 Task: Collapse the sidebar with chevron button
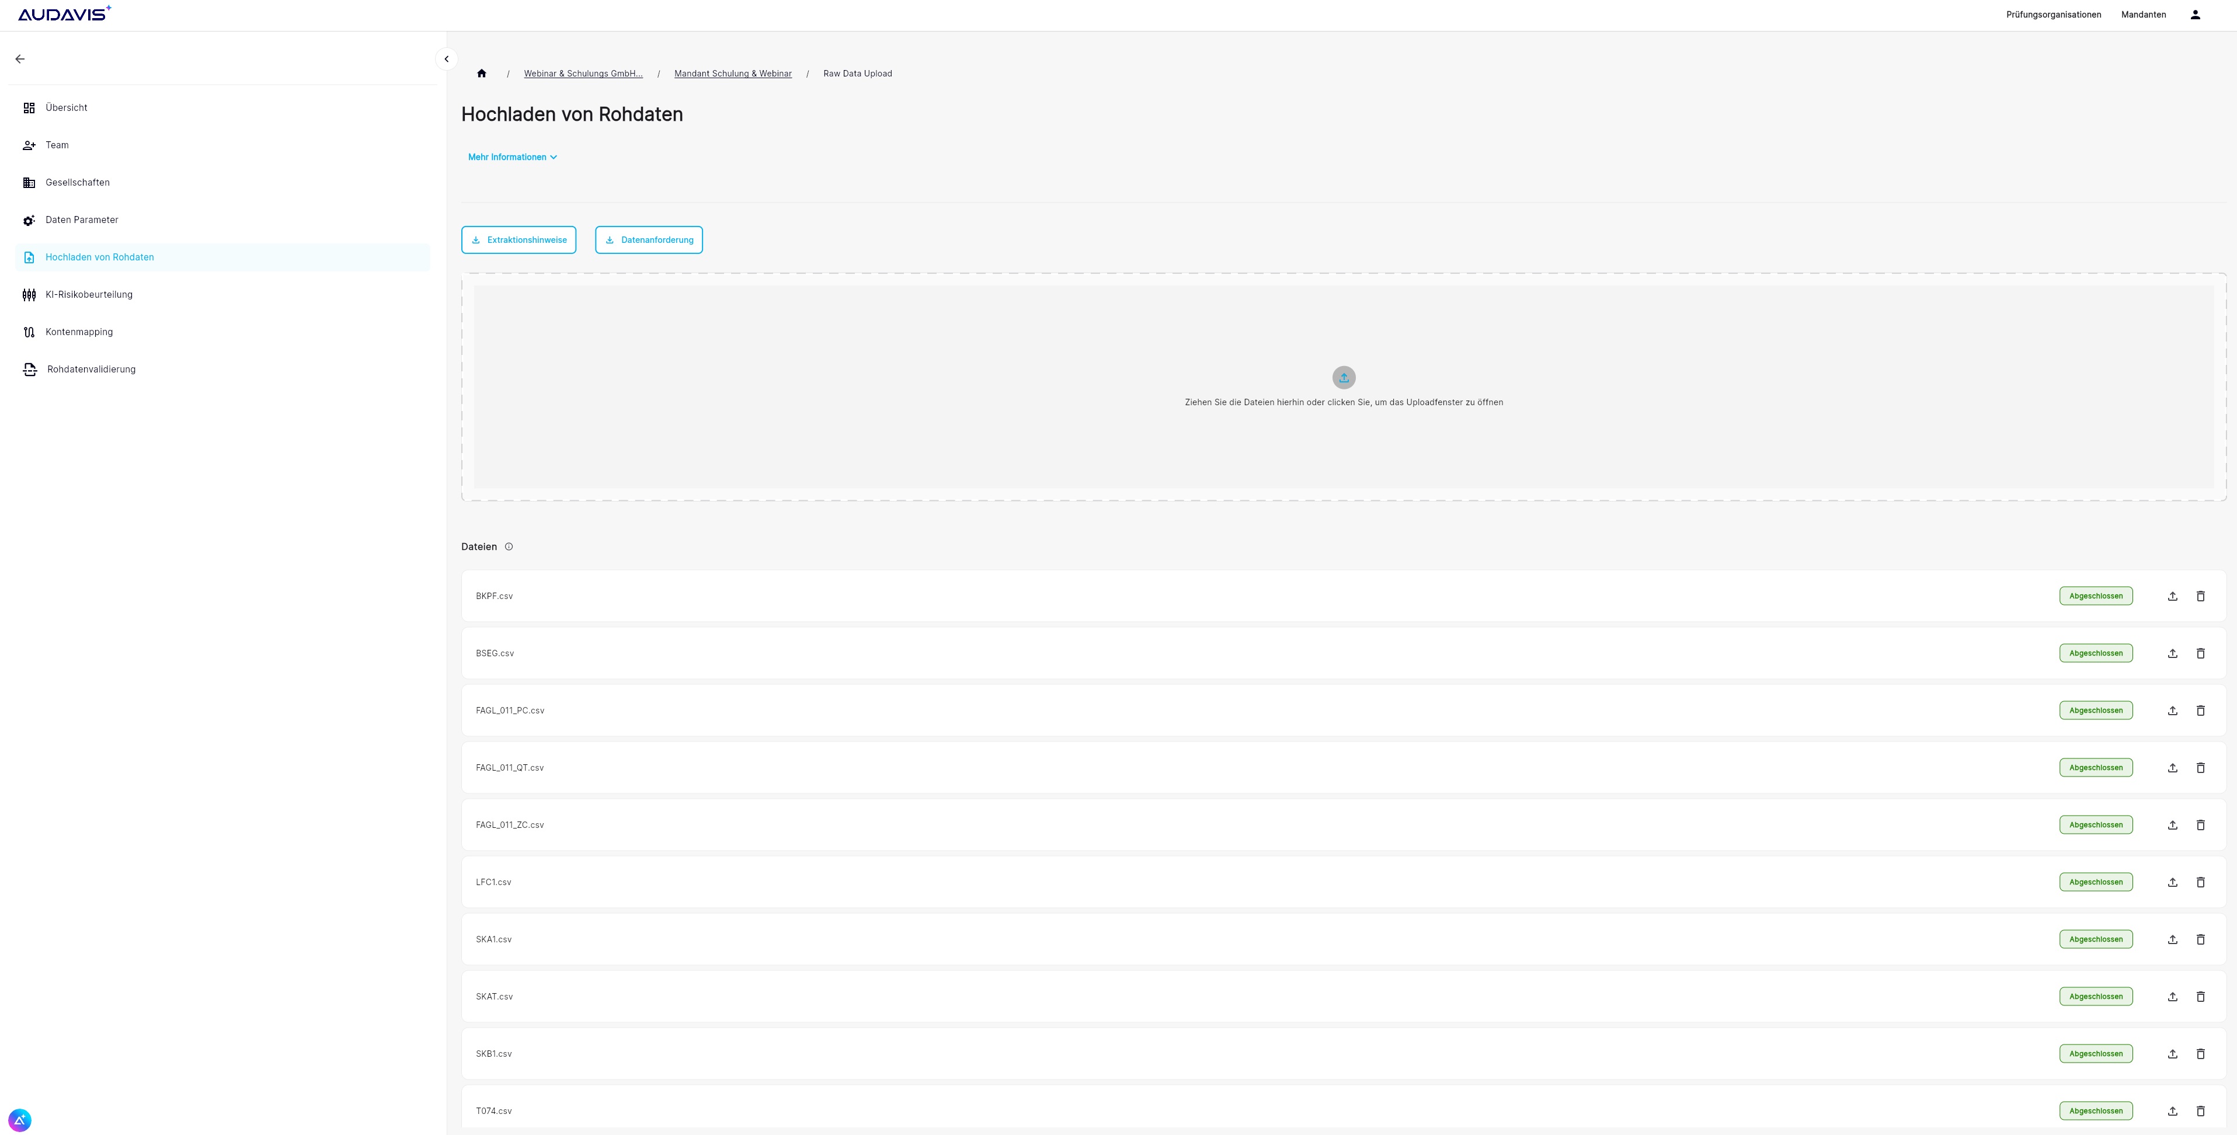coord(446,59)
